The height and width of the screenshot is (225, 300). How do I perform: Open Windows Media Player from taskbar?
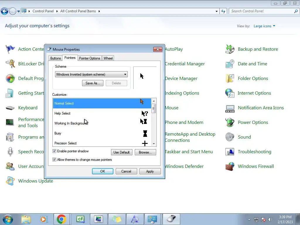point(44,219)
